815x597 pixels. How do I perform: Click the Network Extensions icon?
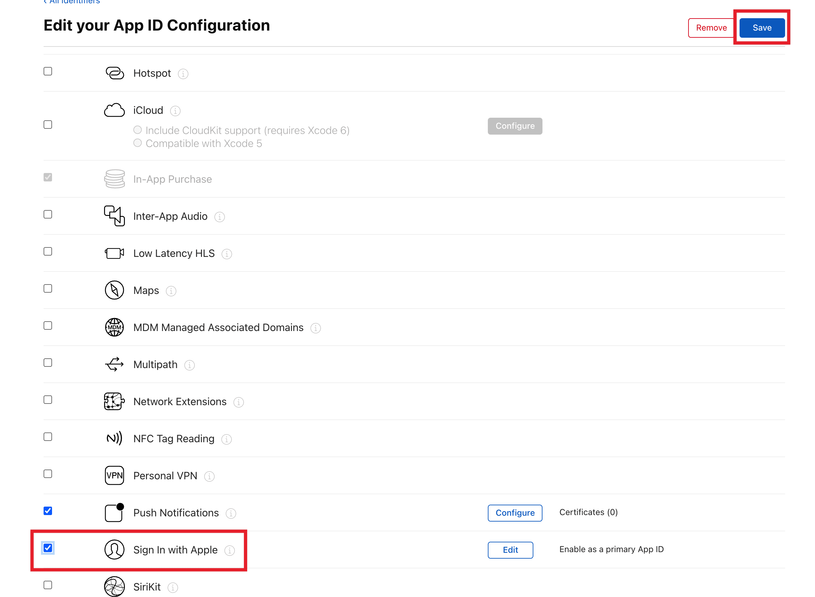click(114, 401)
